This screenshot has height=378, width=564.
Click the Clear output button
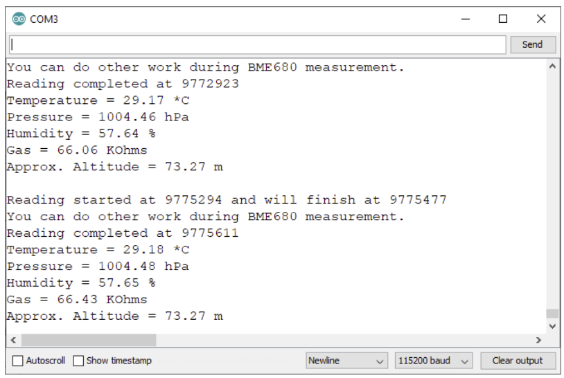point(518,361)
